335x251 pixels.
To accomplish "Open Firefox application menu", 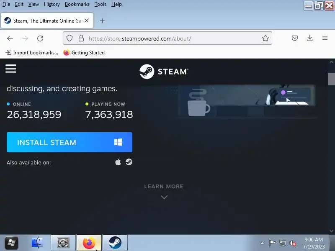I will point(325,38).
